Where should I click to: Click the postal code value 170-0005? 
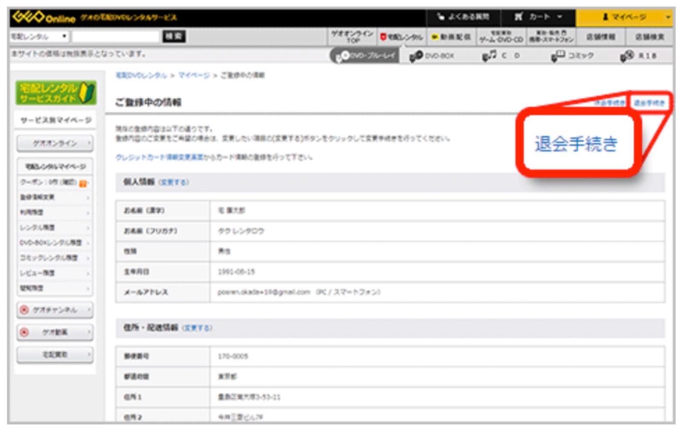coord(233,356)
